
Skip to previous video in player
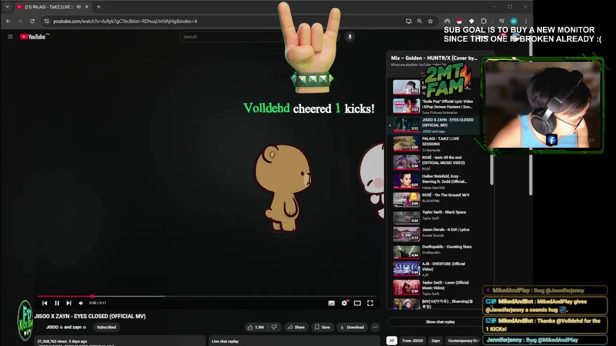(44, 303)
